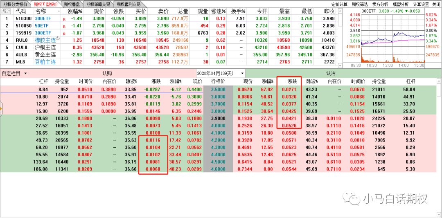Click call leverage value 186.08
The image size is (442, 218).
coord(41,169)
